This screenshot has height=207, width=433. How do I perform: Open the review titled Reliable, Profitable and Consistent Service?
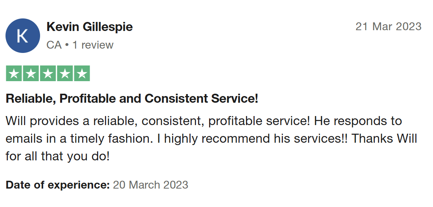tap(132, 99)
